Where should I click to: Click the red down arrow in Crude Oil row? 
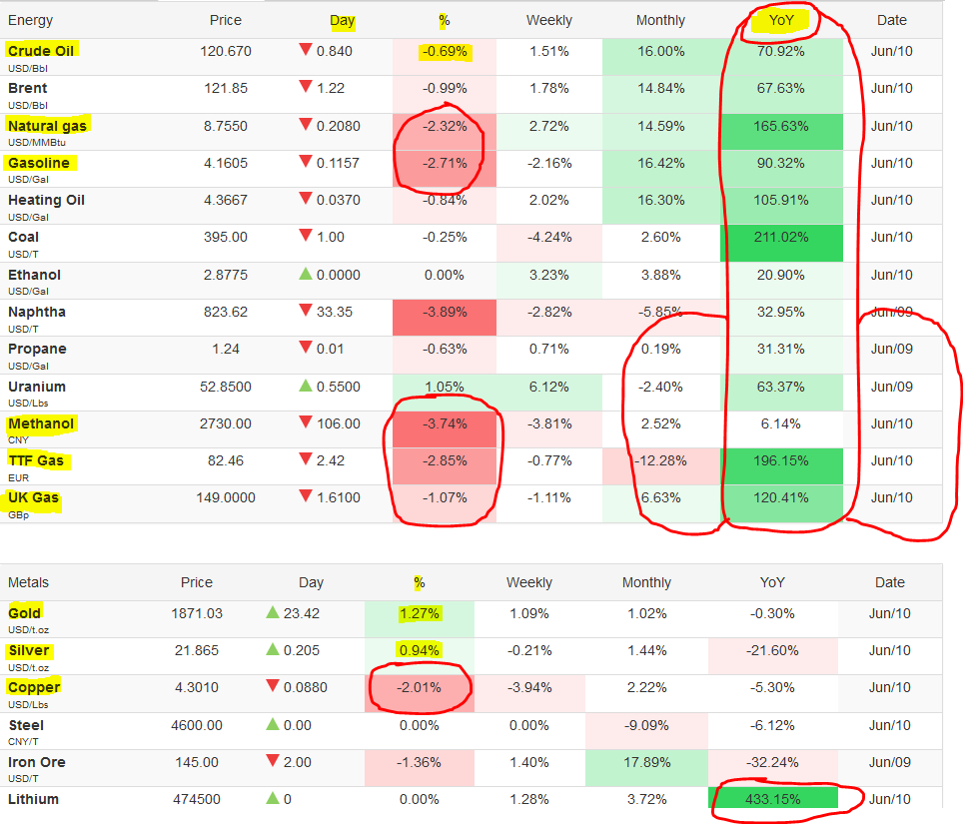click(306, 50)
